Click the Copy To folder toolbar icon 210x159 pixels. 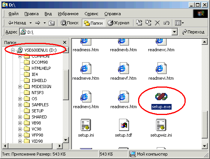pyautogui.click(x=148, y=23)
